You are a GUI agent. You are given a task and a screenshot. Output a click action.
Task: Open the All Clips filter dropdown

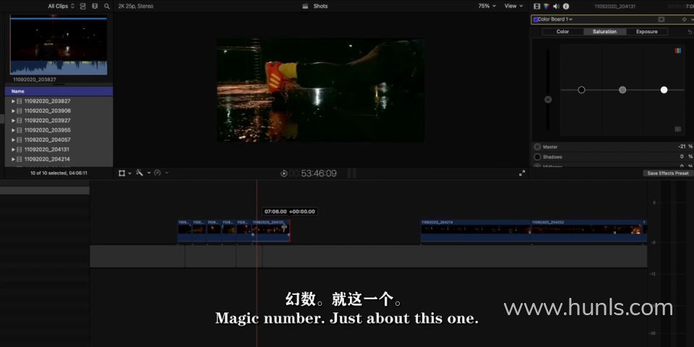(61, 7)
